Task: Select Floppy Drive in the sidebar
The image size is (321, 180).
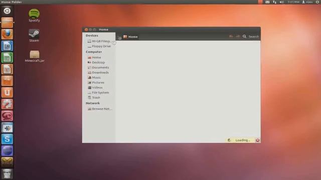Action: click(99, 46)
